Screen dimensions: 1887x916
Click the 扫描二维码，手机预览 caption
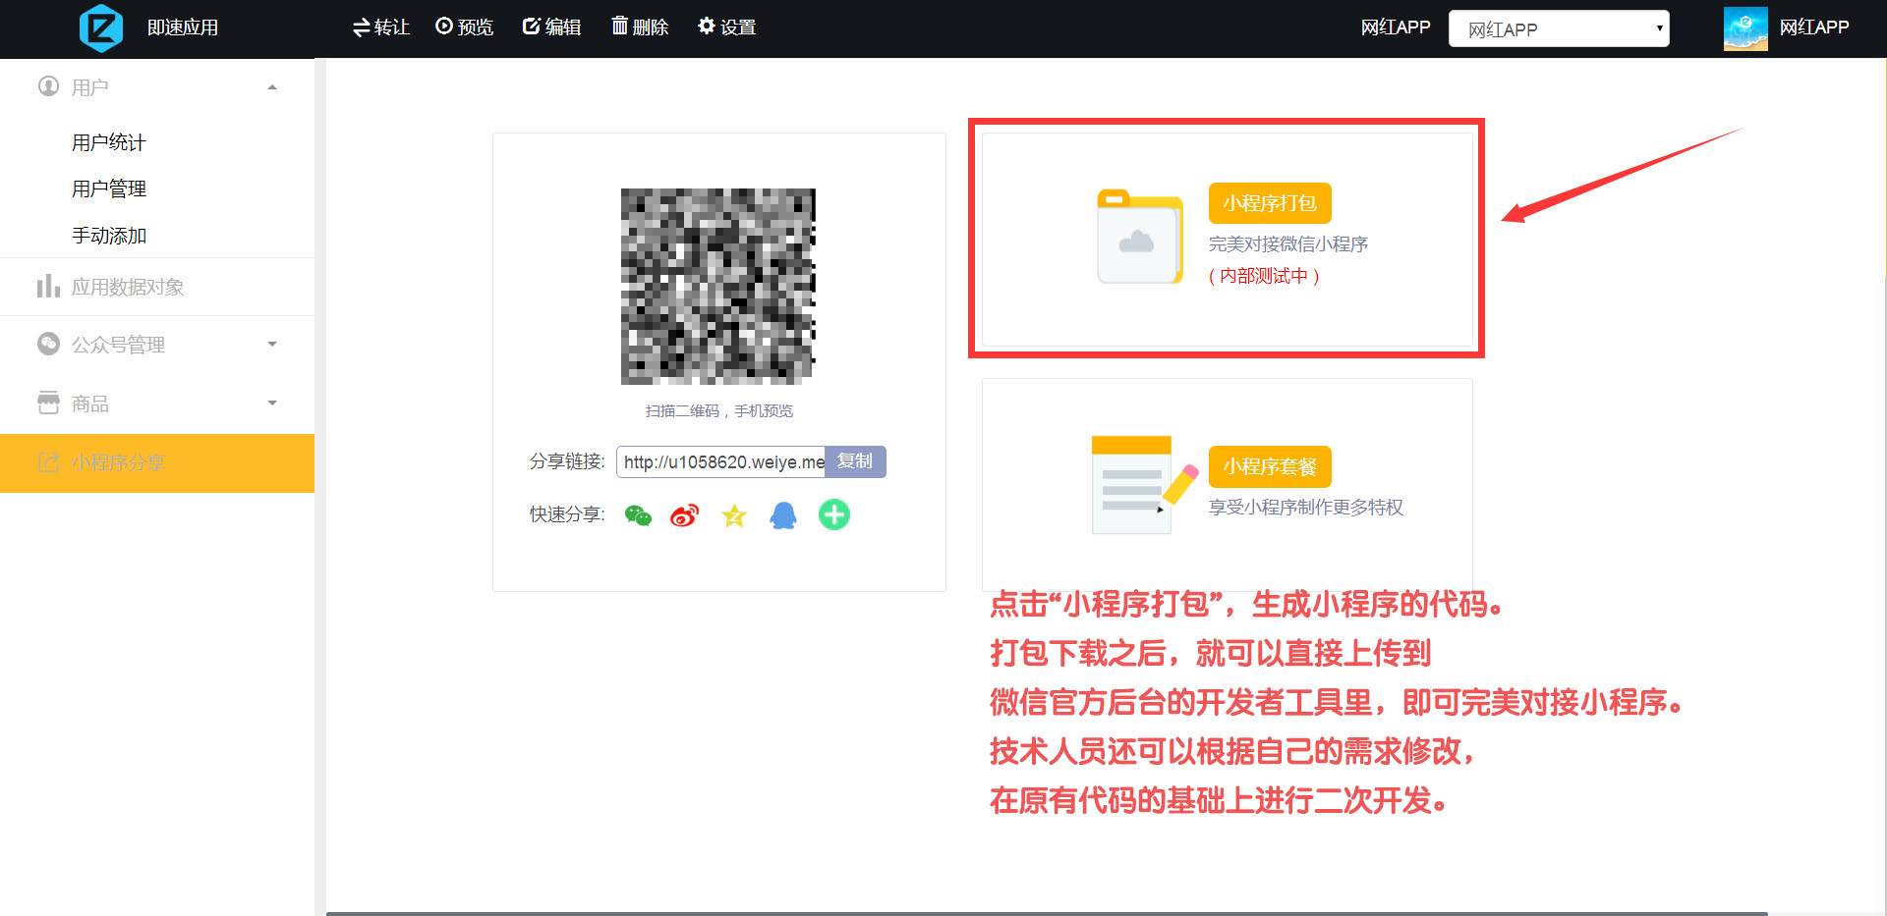tap(719, 410)
